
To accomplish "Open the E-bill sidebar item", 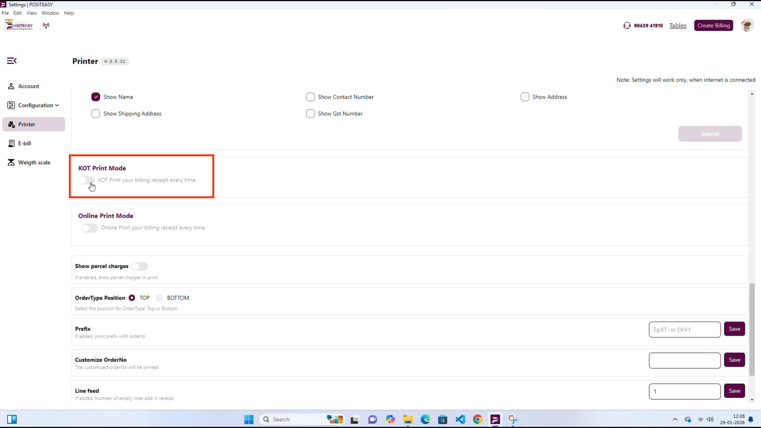I will (24, 143).
